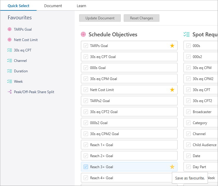Select the Reach 1+ Goal label
Image resolution: width=218 pixels, height=186 pixels.
click(101, 145)
